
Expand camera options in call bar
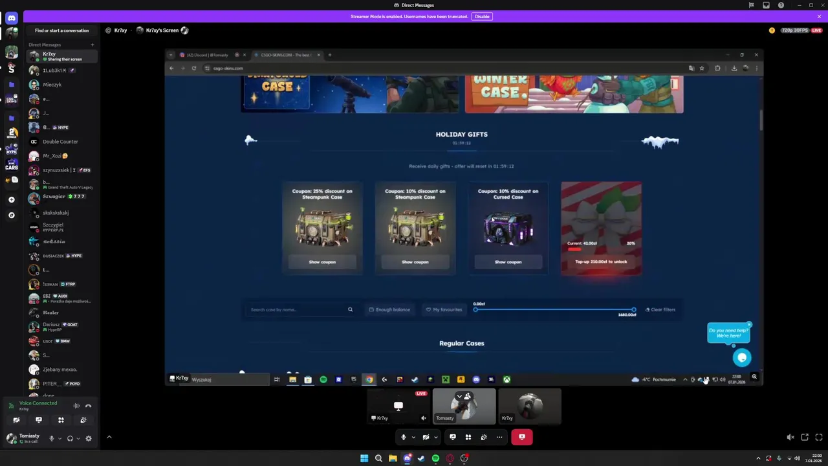pyautogui.click(x=436, y=437)
